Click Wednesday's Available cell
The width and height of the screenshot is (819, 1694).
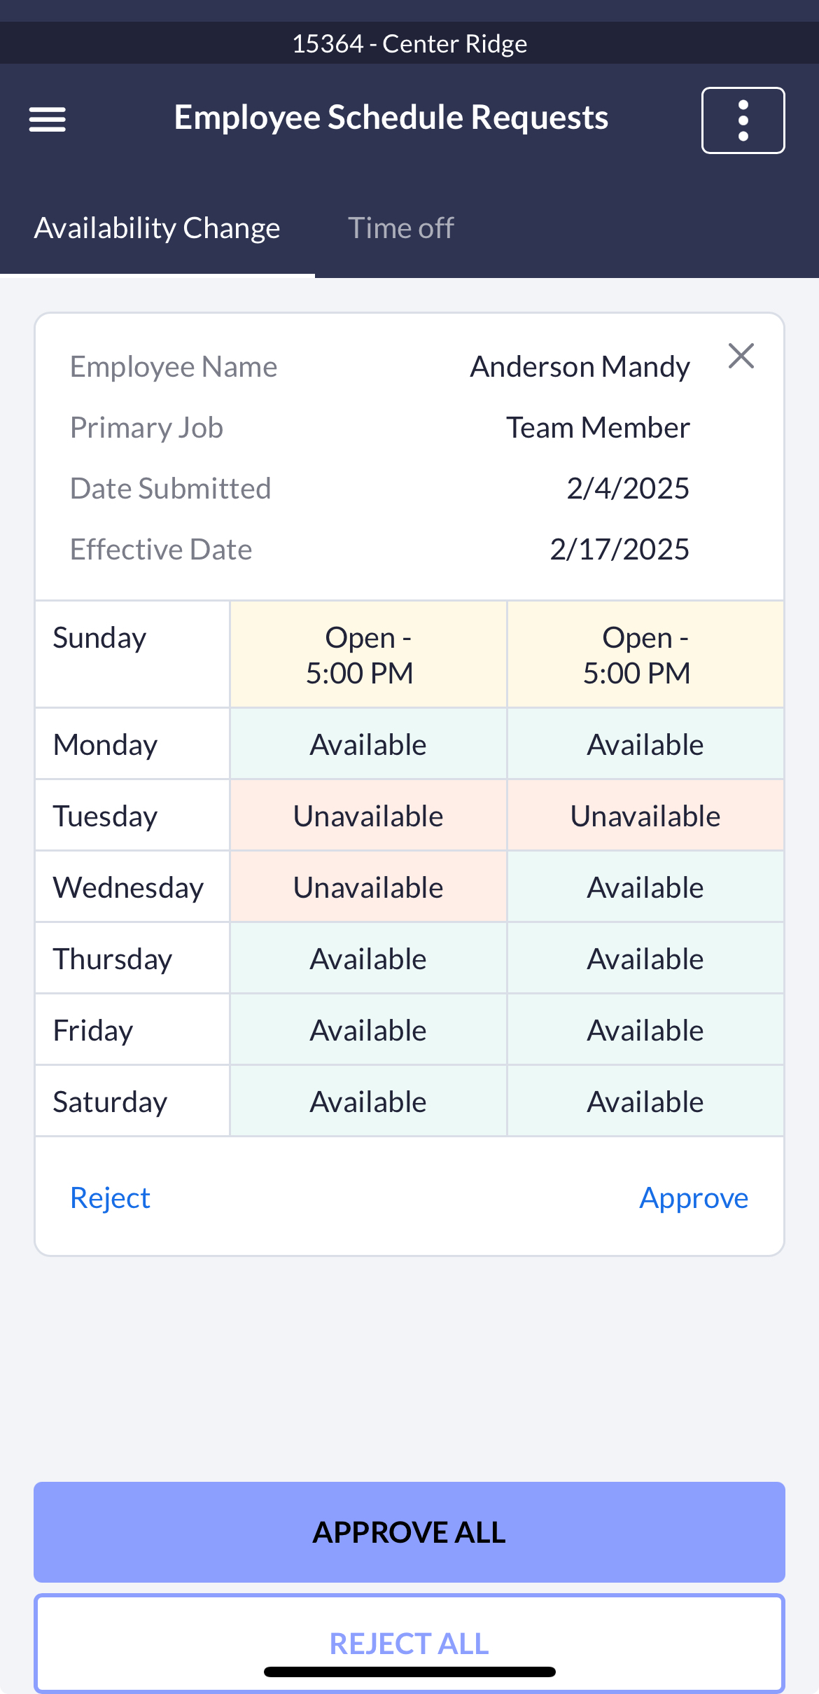point(645,886)
